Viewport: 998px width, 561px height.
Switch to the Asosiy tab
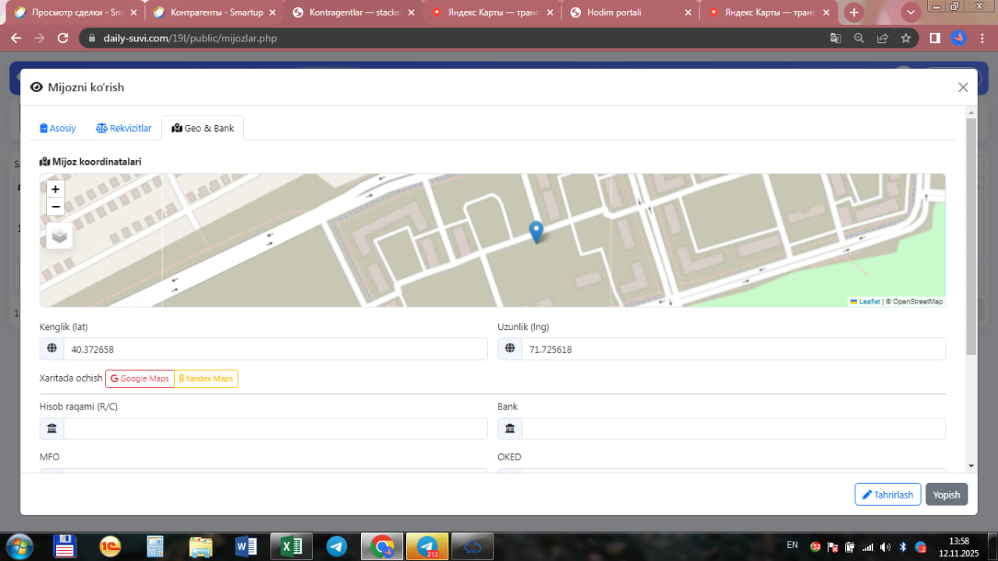tap(58, 128)
